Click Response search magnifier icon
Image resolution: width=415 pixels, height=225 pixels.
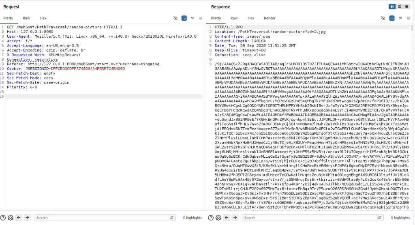click(379, 218)
